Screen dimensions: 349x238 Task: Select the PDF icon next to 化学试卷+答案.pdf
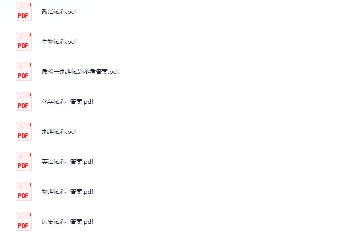[x=24, y=101]
